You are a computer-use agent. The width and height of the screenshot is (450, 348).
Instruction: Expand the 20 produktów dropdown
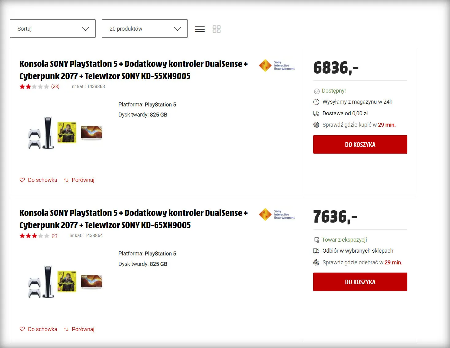(144, 29)
